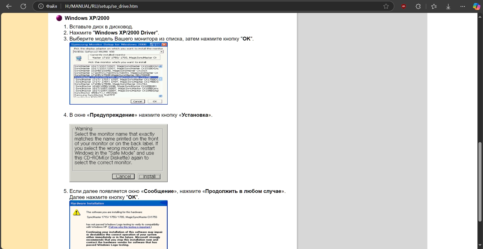Open the Favorites list

tap(434, 7)
